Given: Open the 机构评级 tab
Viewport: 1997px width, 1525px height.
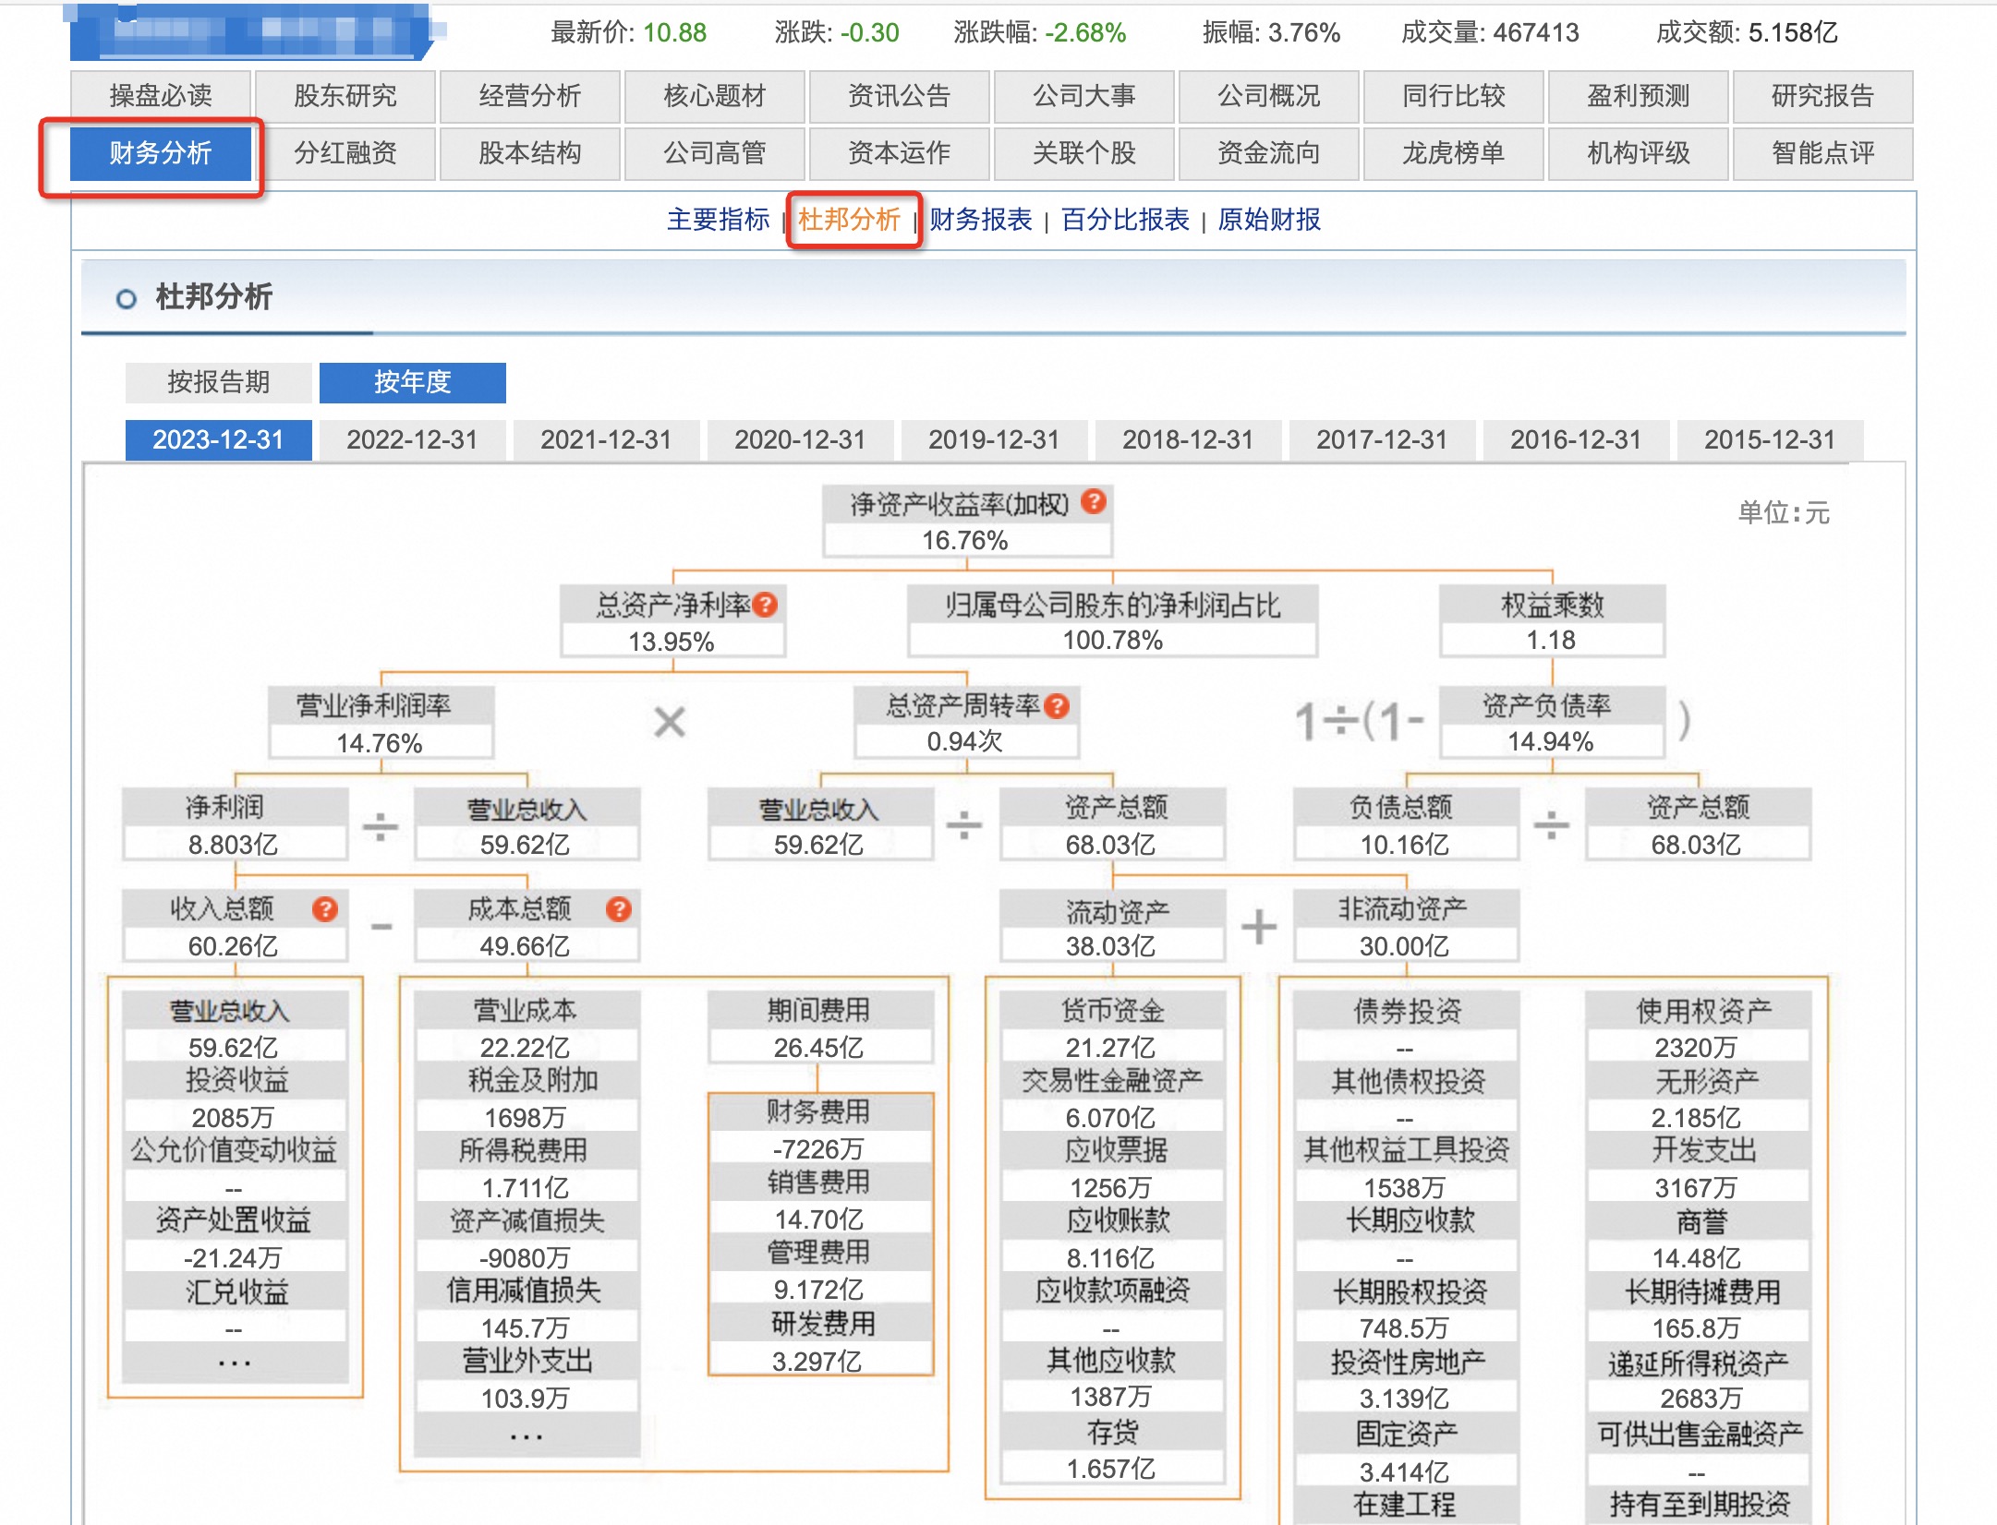Looking at the screenshot, I should (x=1639, y=153).
